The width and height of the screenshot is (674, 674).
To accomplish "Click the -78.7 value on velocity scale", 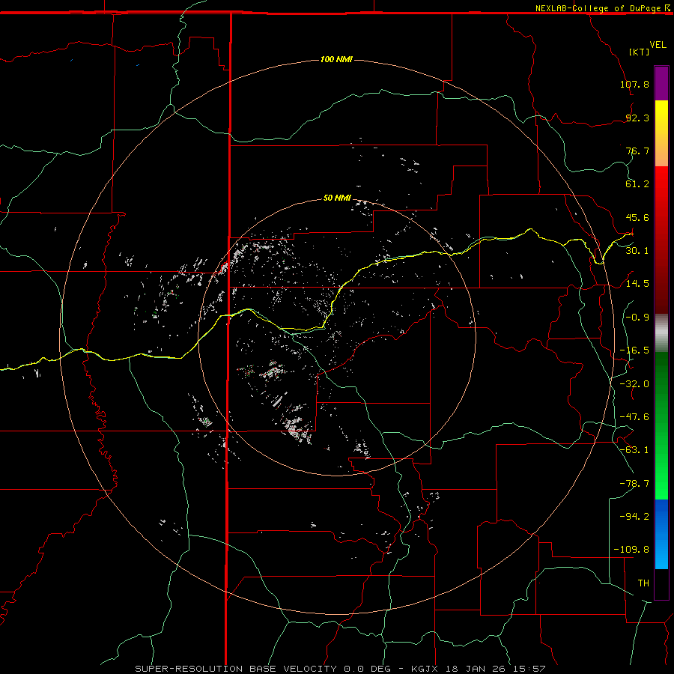I will (x=634, y=484).
